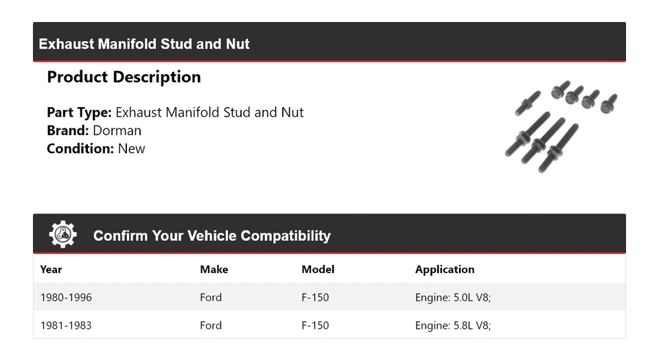Click the Make column header

click(213, 269)
